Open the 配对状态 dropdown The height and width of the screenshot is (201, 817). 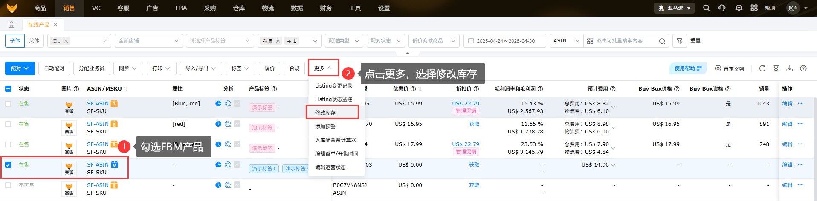[386, 41]
